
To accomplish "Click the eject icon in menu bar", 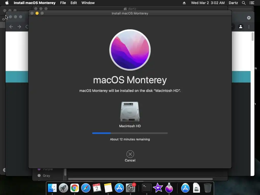I will tap(184, 3).
